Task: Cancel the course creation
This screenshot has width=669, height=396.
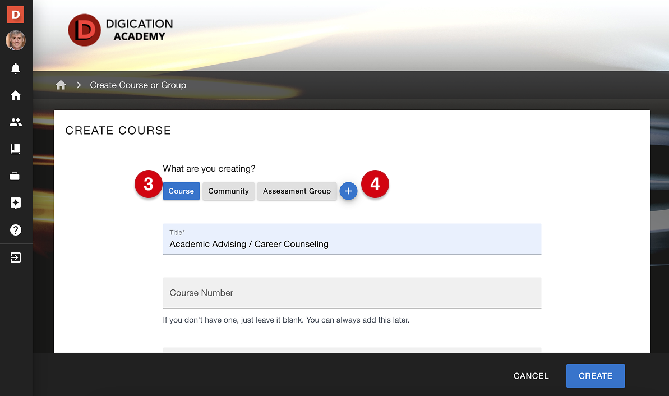Action: [530, 376]
